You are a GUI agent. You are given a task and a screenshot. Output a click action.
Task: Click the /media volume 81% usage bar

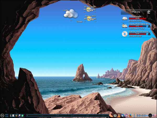[137, 26]
